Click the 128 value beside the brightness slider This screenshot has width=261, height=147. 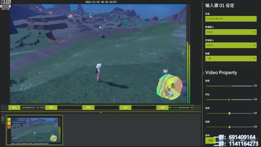click(255, 86)
